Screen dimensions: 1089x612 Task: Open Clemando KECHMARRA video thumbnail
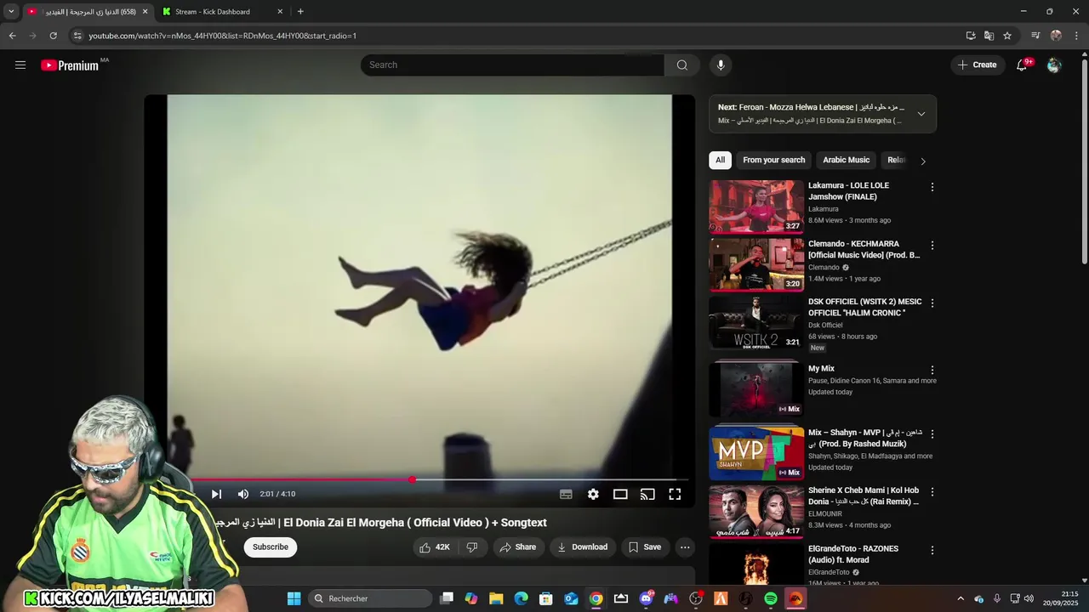756,264
